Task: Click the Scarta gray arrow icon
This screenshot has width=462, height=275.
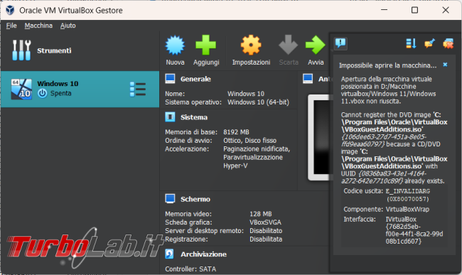Action: (288, 45)
